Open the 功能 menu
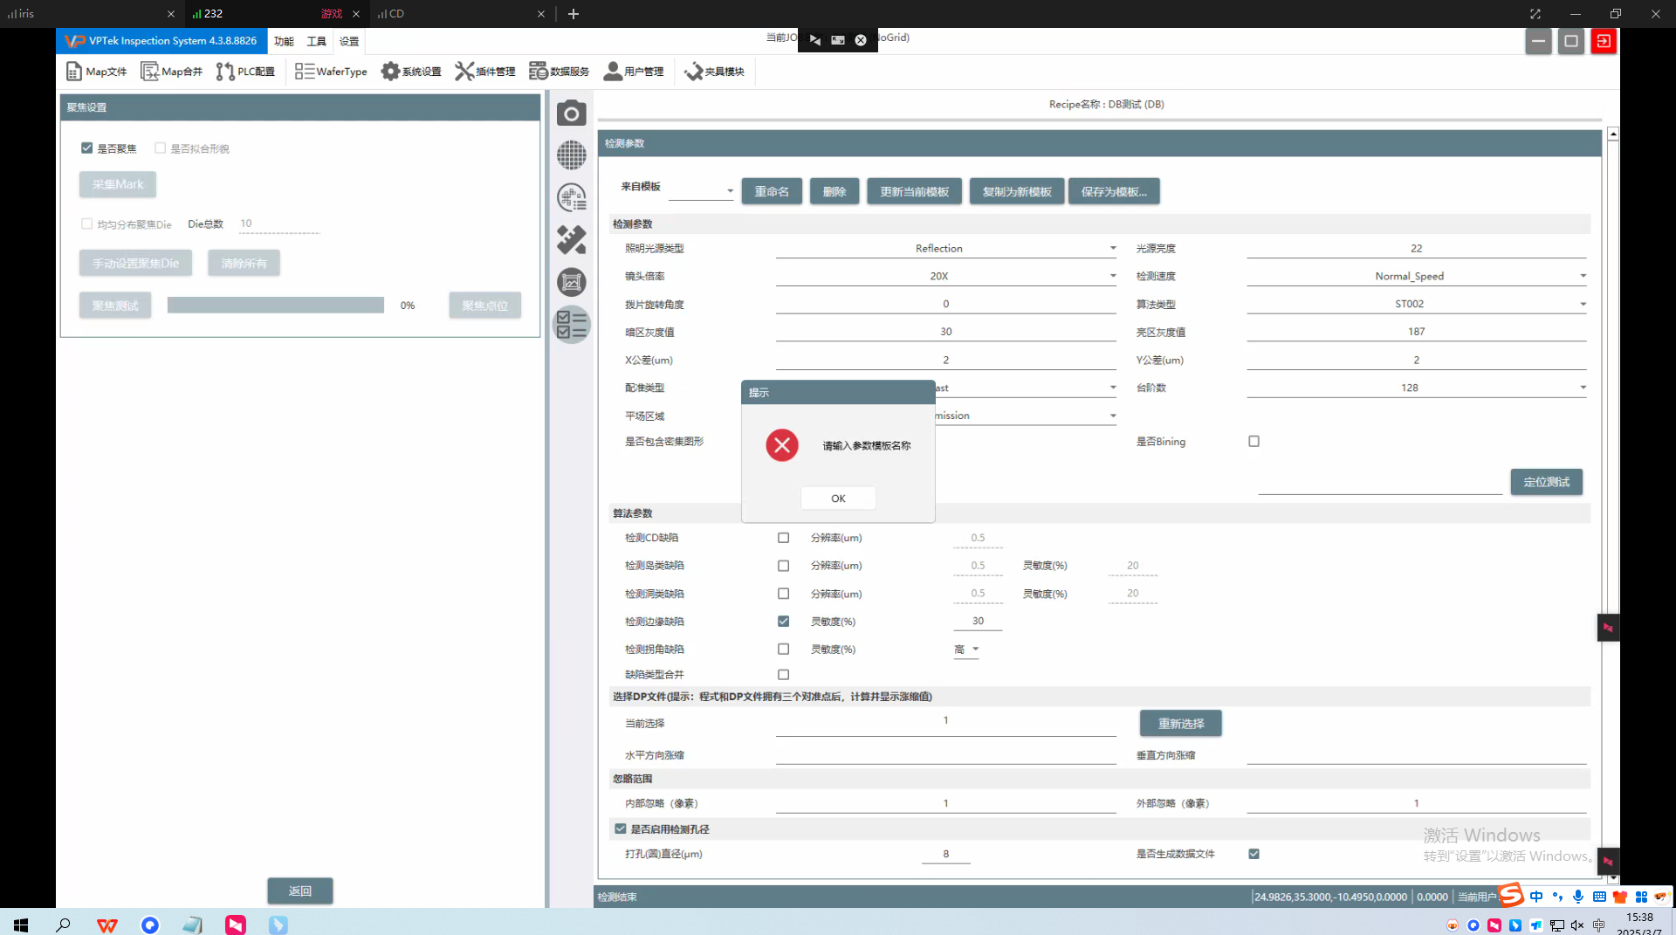The height and width of the screenshot is (935, 1676). coord(284,41)
